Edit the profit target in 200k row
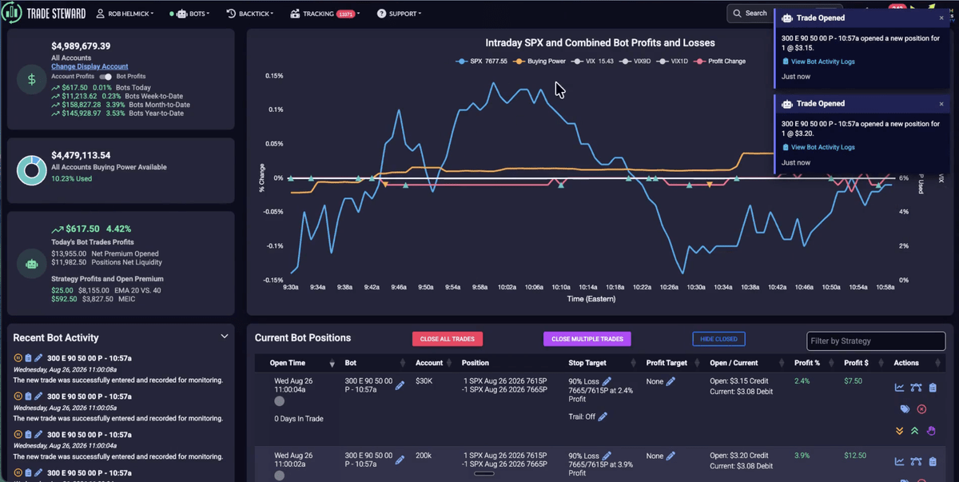 (x=671, y=456)
